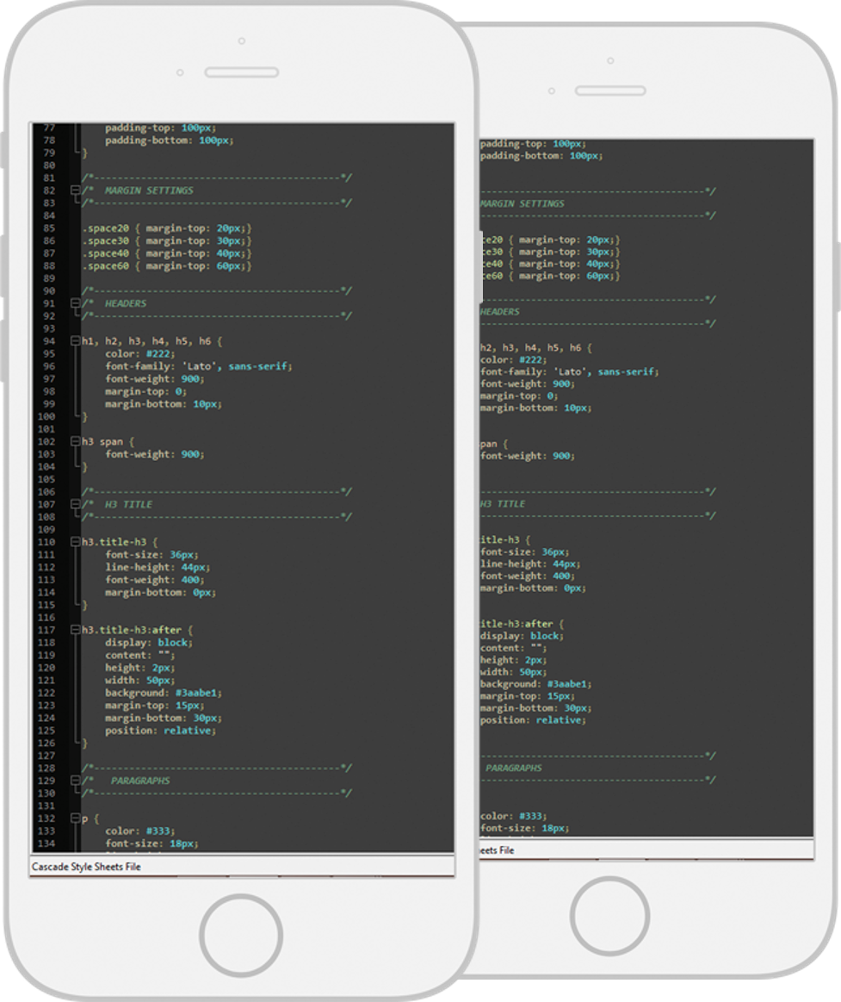This screenshot has width=841, height=1002.
Task: Collapse fold marker at line 82 MARGIN SETTINGS comment
Action: coord(76,190)
